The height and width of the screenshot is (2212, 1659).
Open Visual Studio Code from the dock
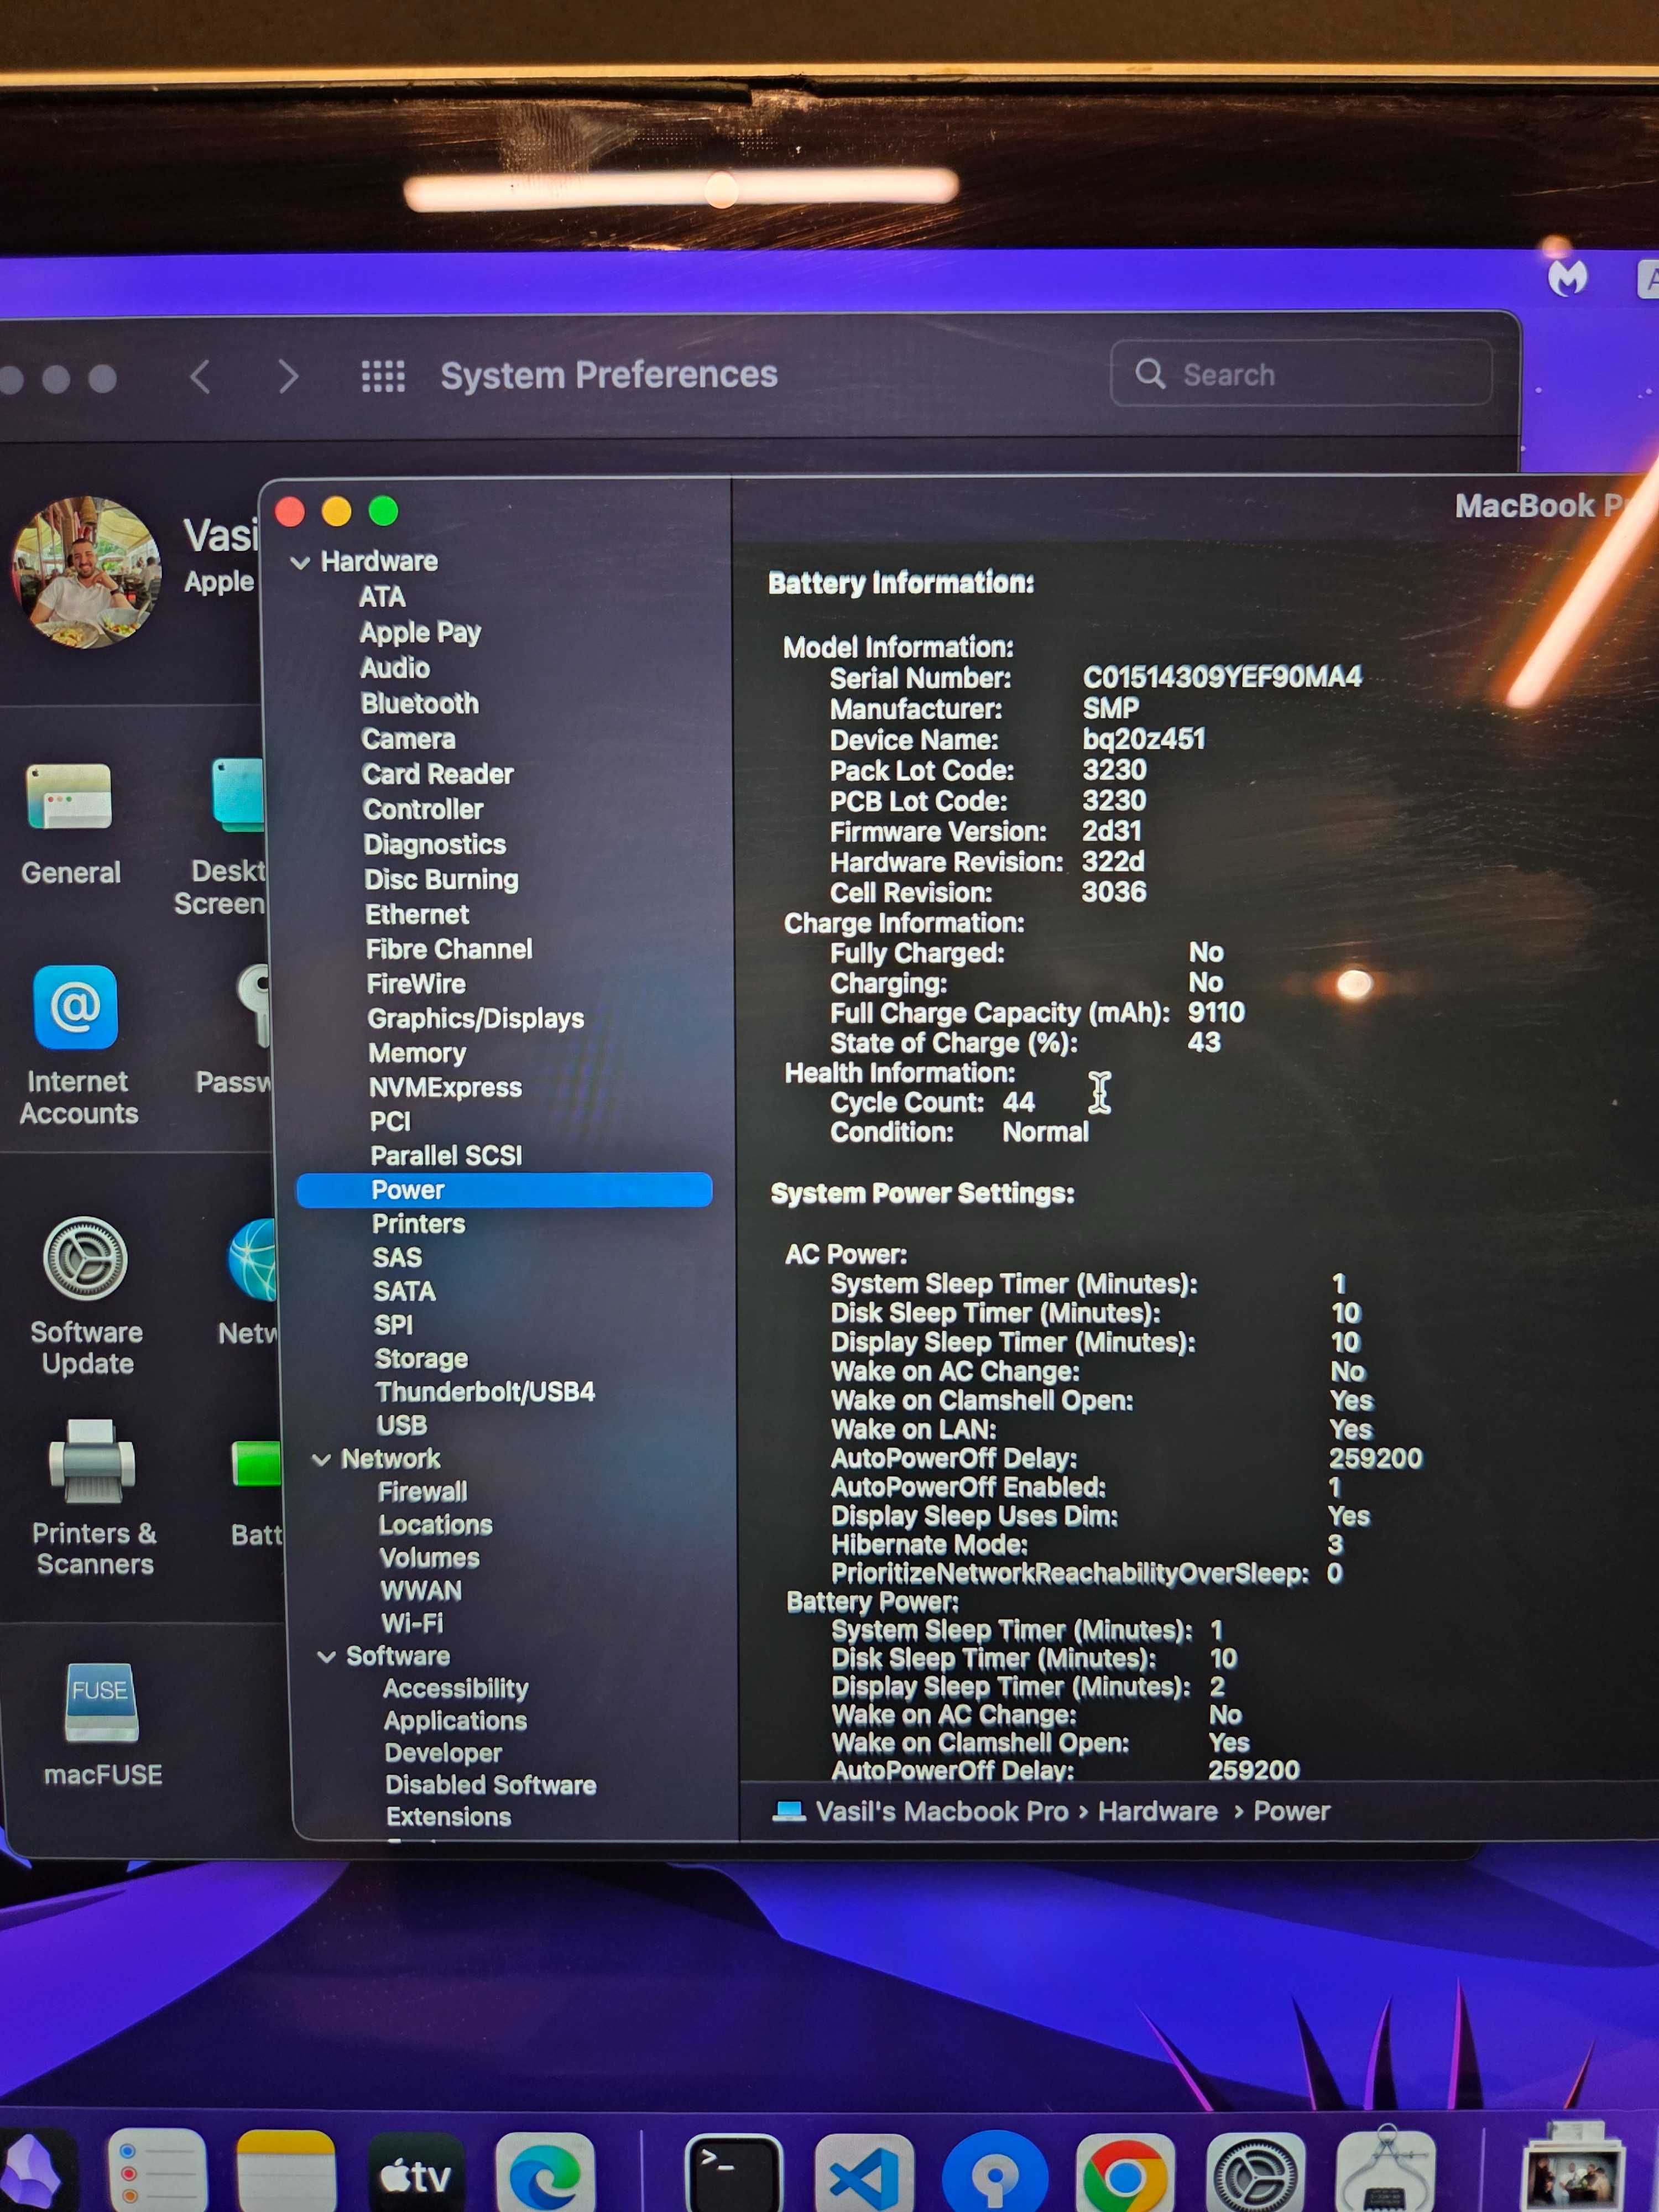[x=864, y=2174]
